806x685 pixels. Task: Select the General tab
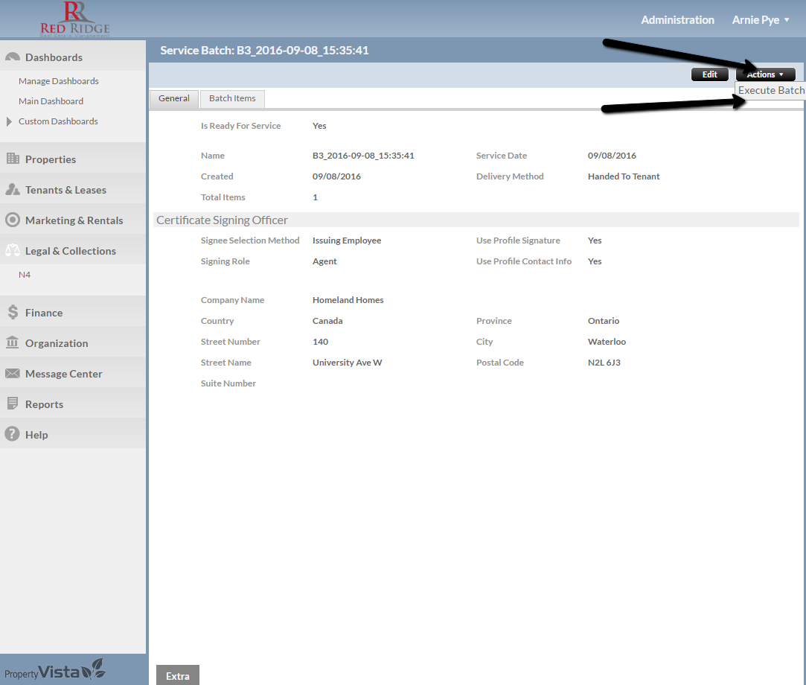[x=174, y=98]
